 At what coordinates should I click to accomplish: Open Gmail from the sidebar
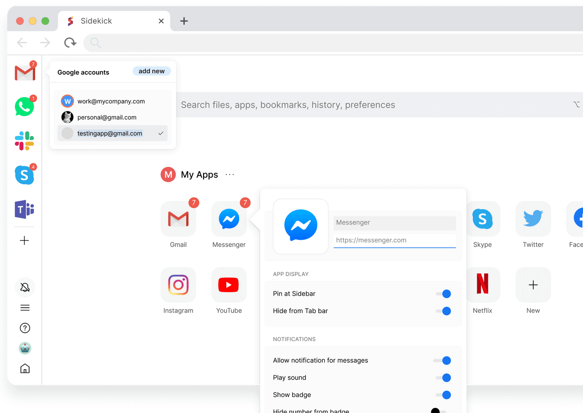[x=25, y=73]
